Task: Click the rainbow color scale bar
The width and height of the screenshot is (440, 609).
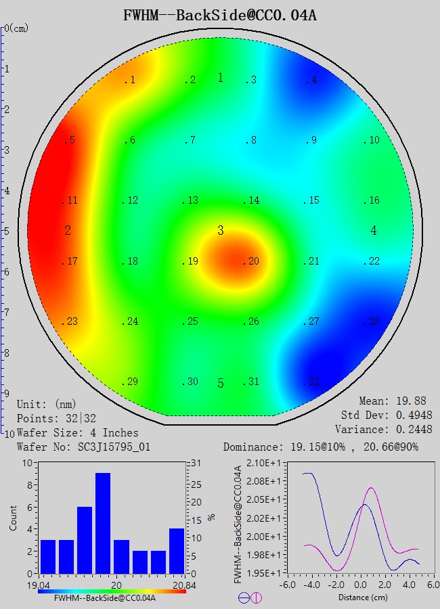Action: [x=112, y=591]
